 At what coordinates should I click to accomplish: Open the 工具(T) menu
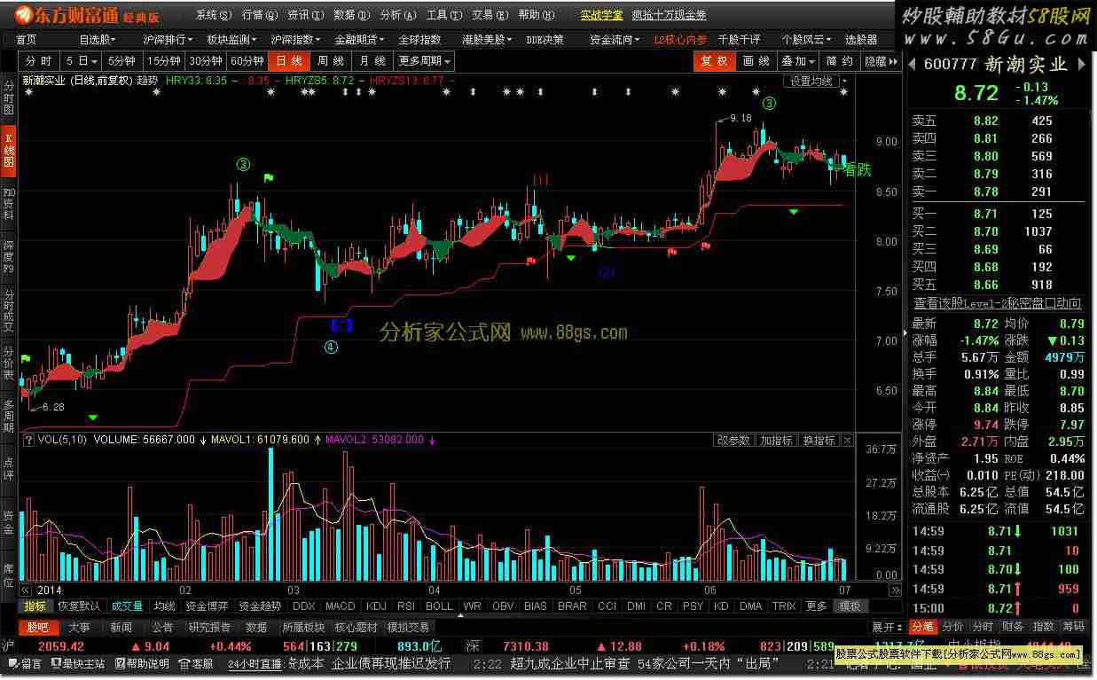(443, 15)
